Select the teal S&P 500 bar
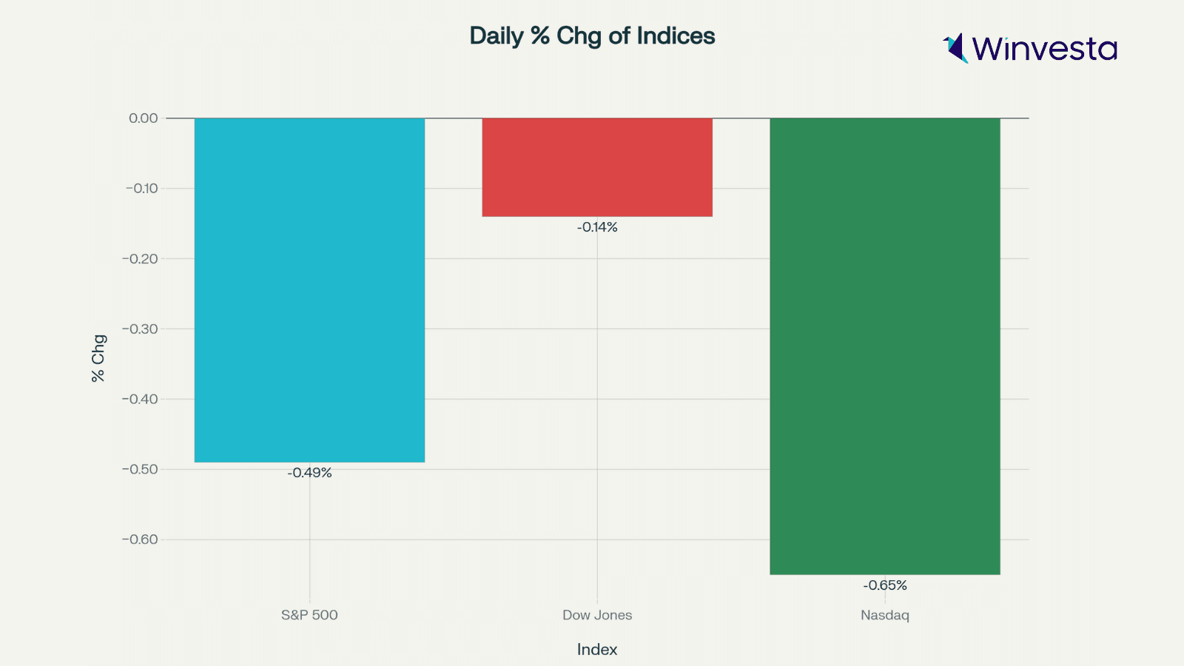 [309, 290]
